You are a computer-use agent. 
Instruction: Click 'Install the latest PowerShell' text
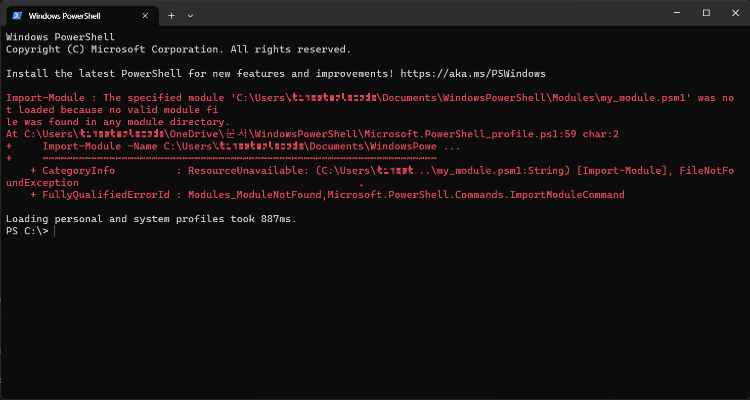(x=94, y=73)
